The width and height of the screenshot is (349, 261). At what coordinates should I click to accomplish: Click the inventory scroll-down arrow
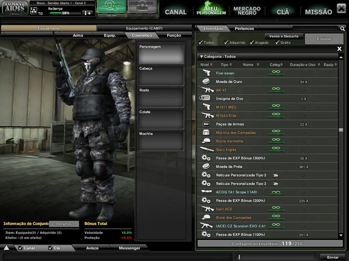coord(341,235)
